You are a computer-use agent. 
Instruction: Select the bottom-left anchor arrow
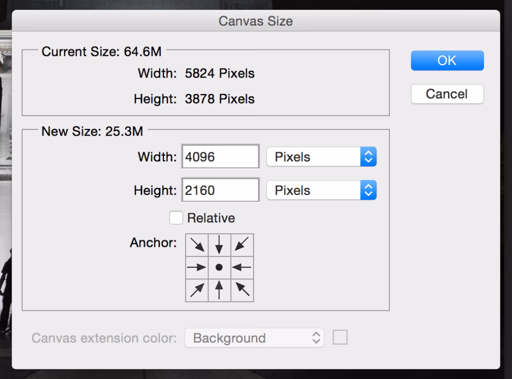[x=197, y=290]
